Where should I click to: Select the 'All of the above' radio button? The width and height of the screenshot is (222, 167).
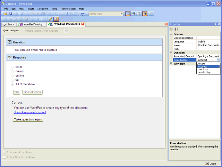[12, 85]
